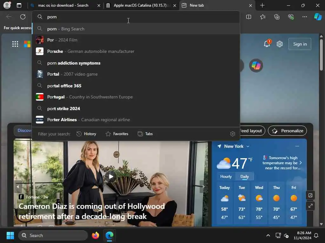Open the Personalize button
The image size is (325, 243).
click(287, 131)
